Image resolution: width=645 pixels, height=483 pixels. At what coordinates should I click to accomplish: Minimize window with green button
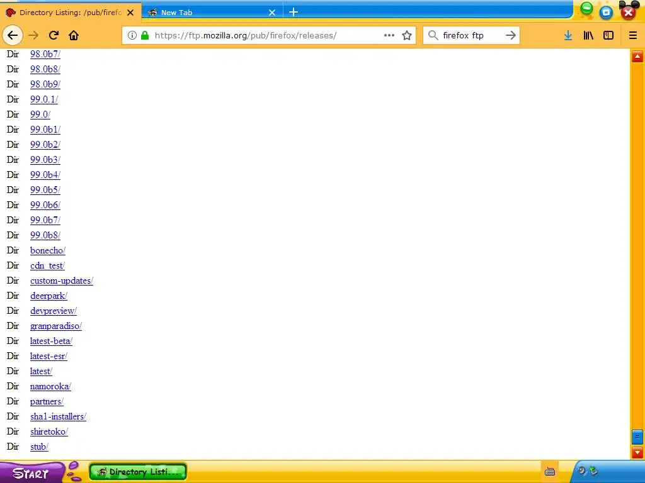[x=586, y=9]
